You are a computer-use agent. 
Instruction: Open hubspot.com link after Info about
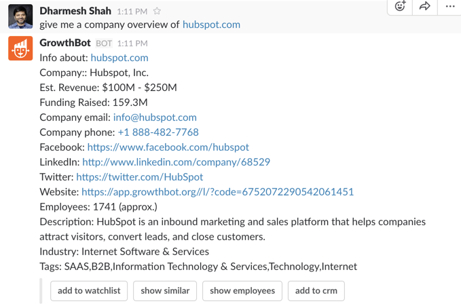point(119,58)
